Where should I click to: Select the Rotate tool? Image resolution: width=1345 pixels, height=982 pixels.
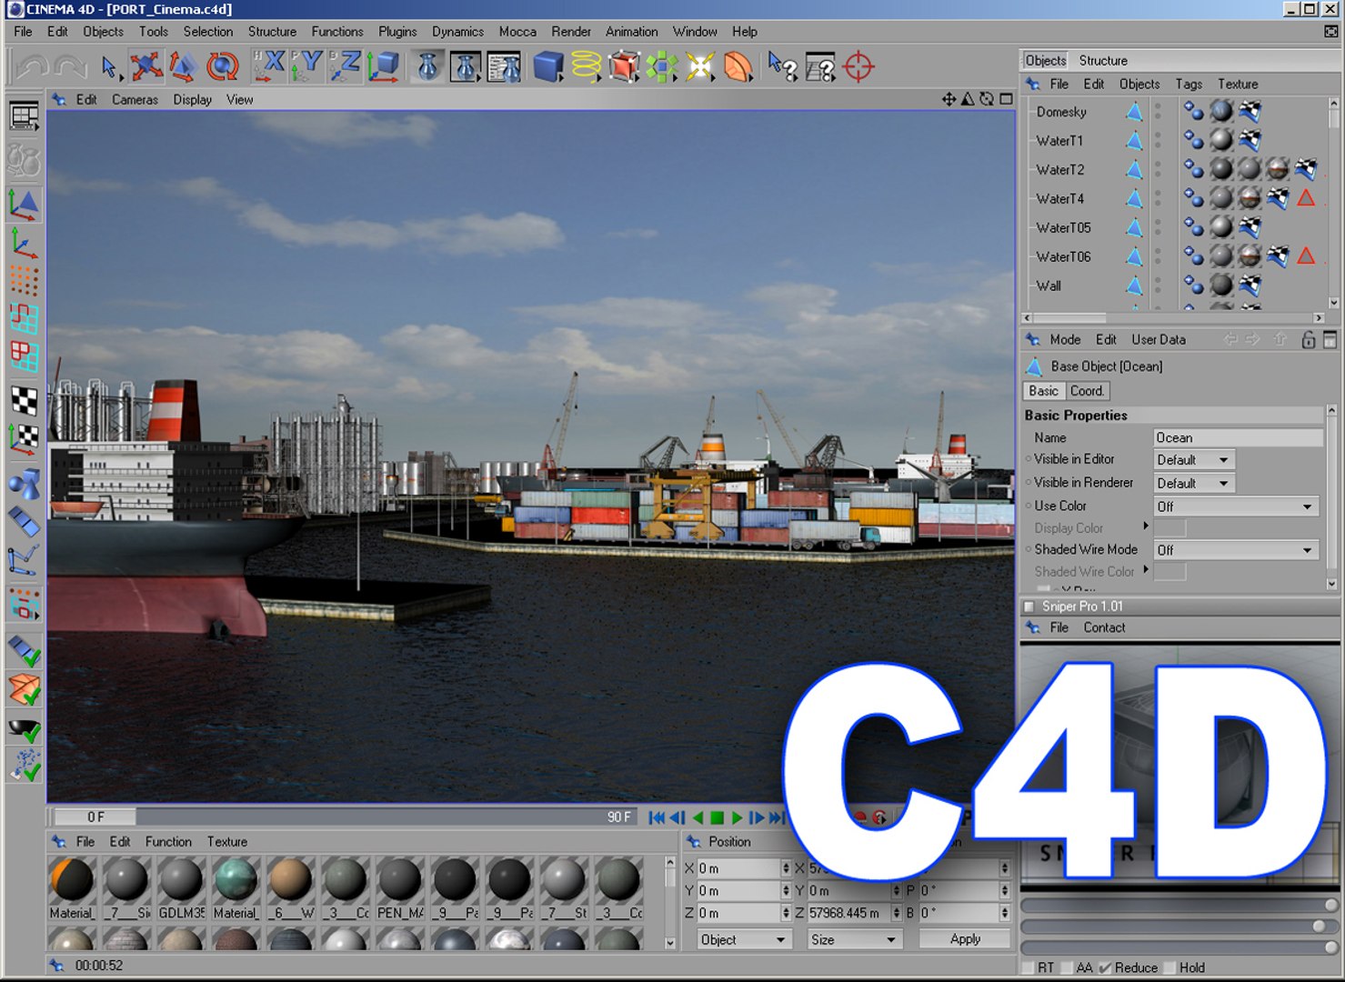point(222,66)
